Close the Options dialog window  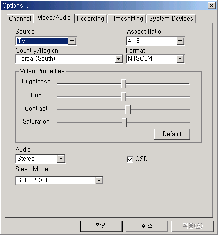point(212,6)
